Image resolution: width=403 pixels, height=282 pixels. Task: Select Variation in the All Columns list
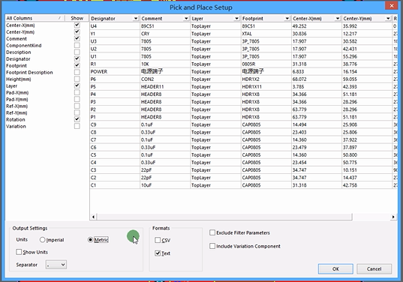click(16, 126)
